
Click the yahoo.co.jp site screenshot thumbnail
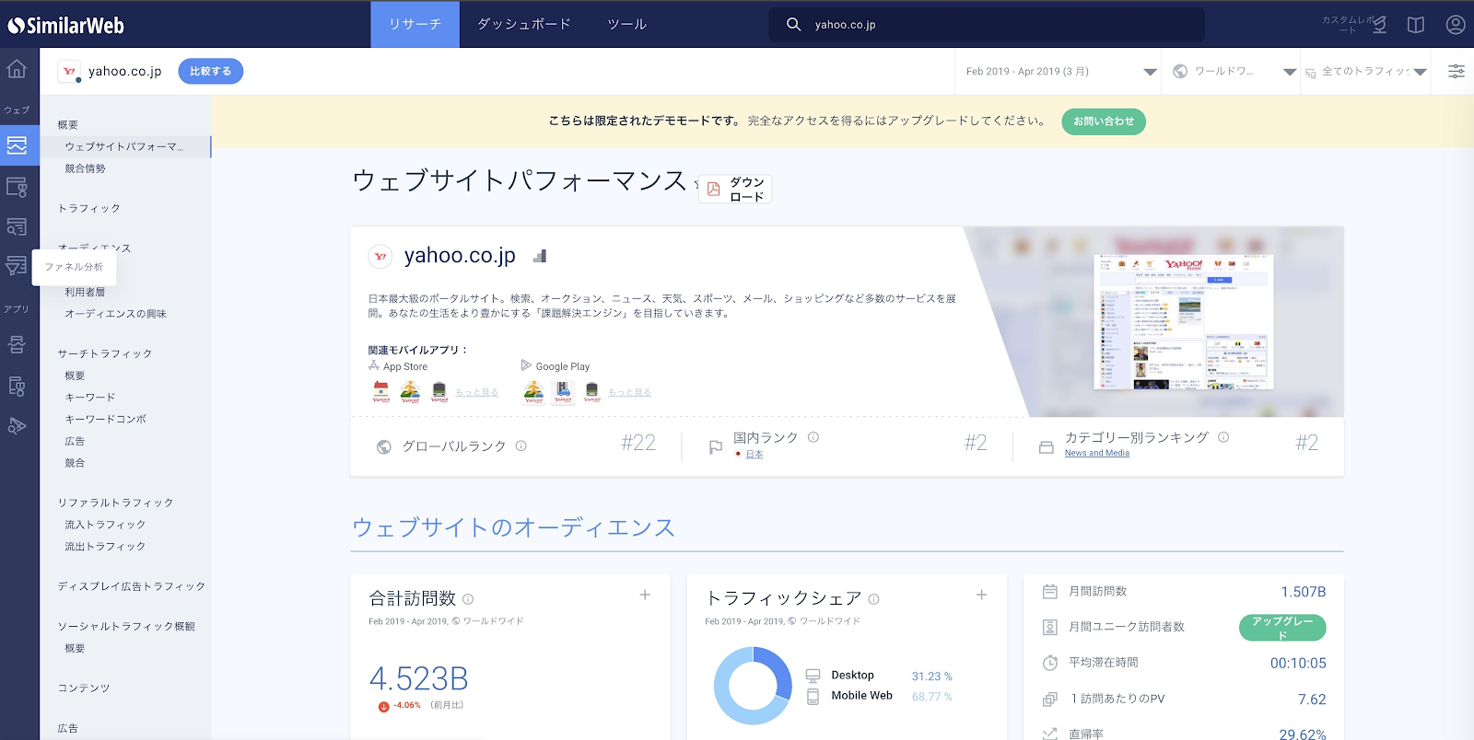(x=1183, y=322)
